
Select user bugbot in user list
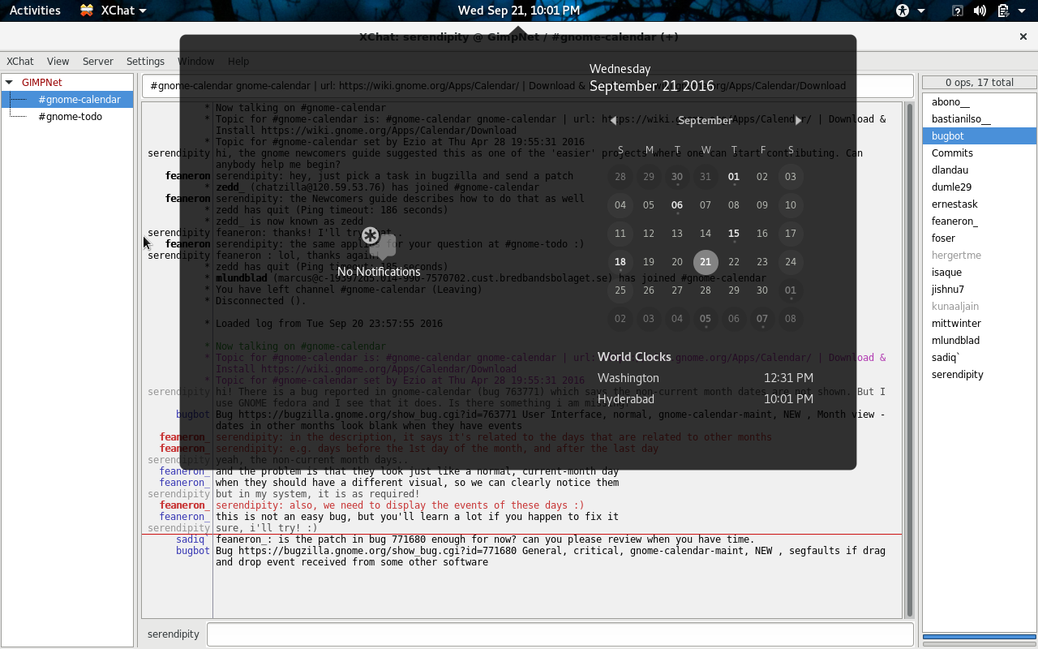pos(979,135)
